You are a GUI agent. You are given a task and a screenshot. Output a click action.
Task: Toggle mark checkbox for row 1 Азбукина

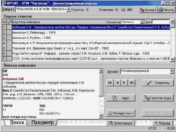point(9,27)
